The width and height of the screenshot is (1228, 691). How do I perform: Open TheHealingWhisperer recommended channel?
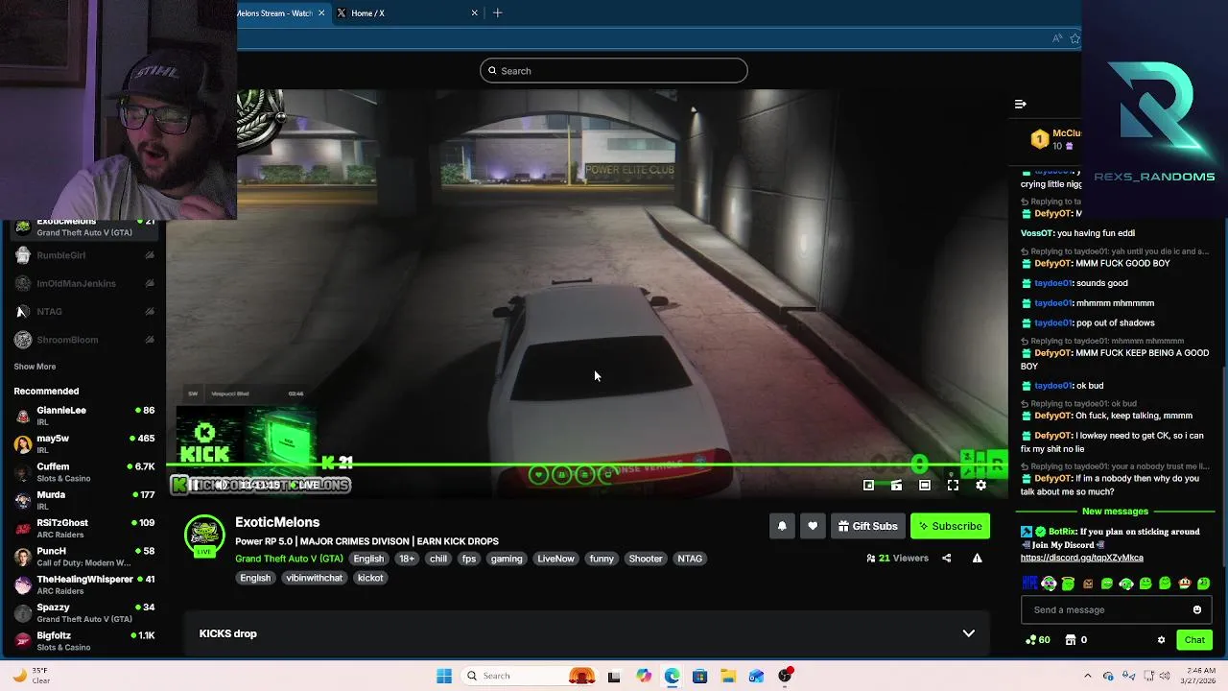click(x=83, y=584)
